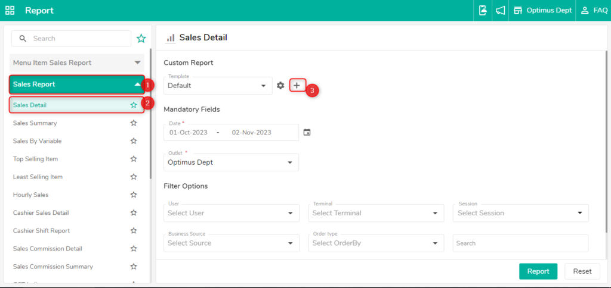Click the Sales Detail bar chart icon

tap(170, 37)
